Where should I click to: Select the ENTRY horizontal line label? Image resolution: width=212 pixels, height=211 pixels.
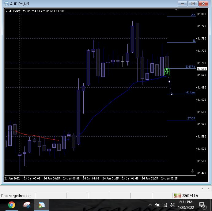190,67
